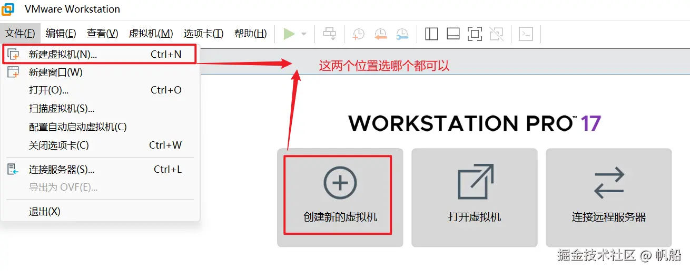The image size is (690, 271).
Task: Click the 新建窗口 window icon
Action: (x=13, y=72)
